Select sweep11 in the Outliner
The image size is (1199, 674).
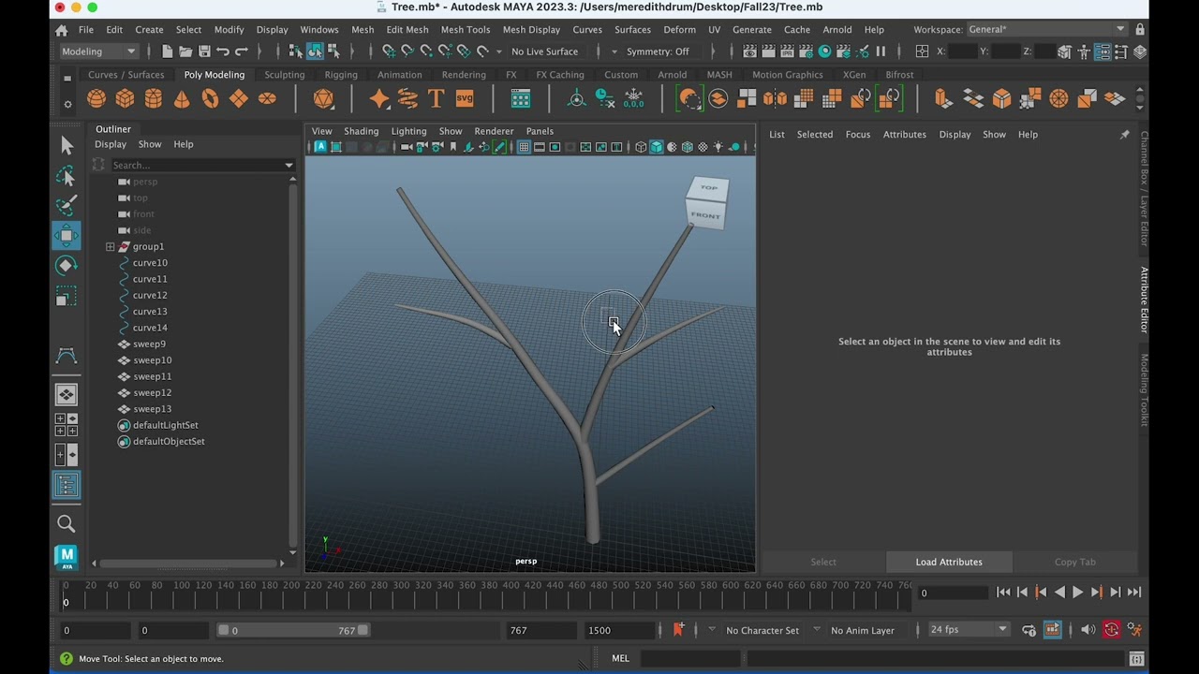152,376
